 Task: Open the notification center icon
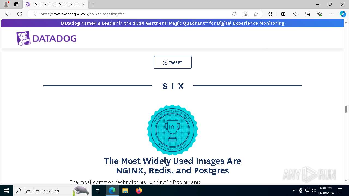340,191
